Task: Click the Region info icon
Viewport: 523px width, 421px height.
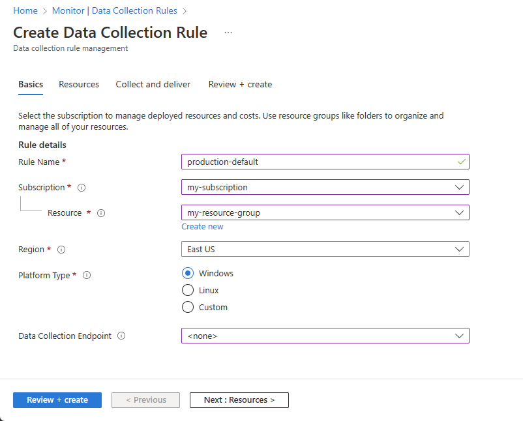Action: [x=61, y=250]
